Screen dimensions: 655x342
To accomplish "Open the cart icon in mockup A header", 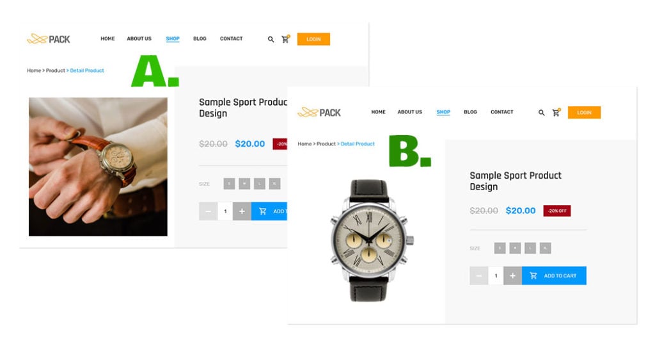I will click(286, 39).
